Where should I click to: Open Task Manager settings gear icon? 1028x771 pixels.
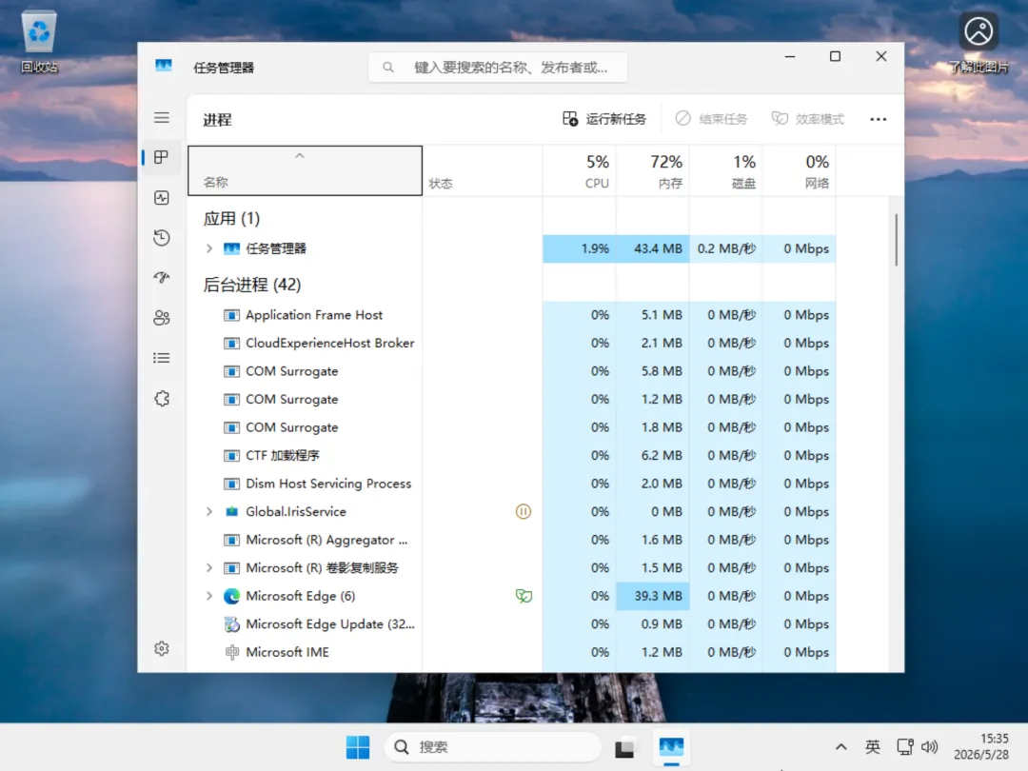[x=161, y=648]
